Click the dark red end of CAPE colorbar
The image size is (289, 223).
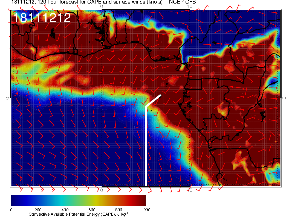point(142,200)
